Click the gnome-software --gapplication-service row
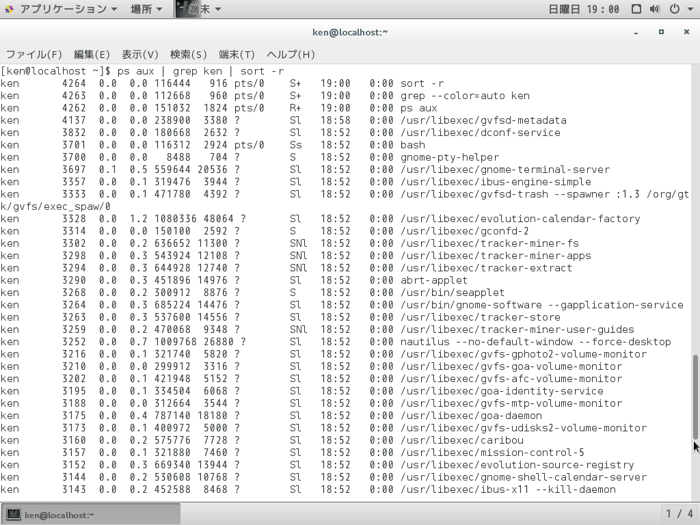 342,304
